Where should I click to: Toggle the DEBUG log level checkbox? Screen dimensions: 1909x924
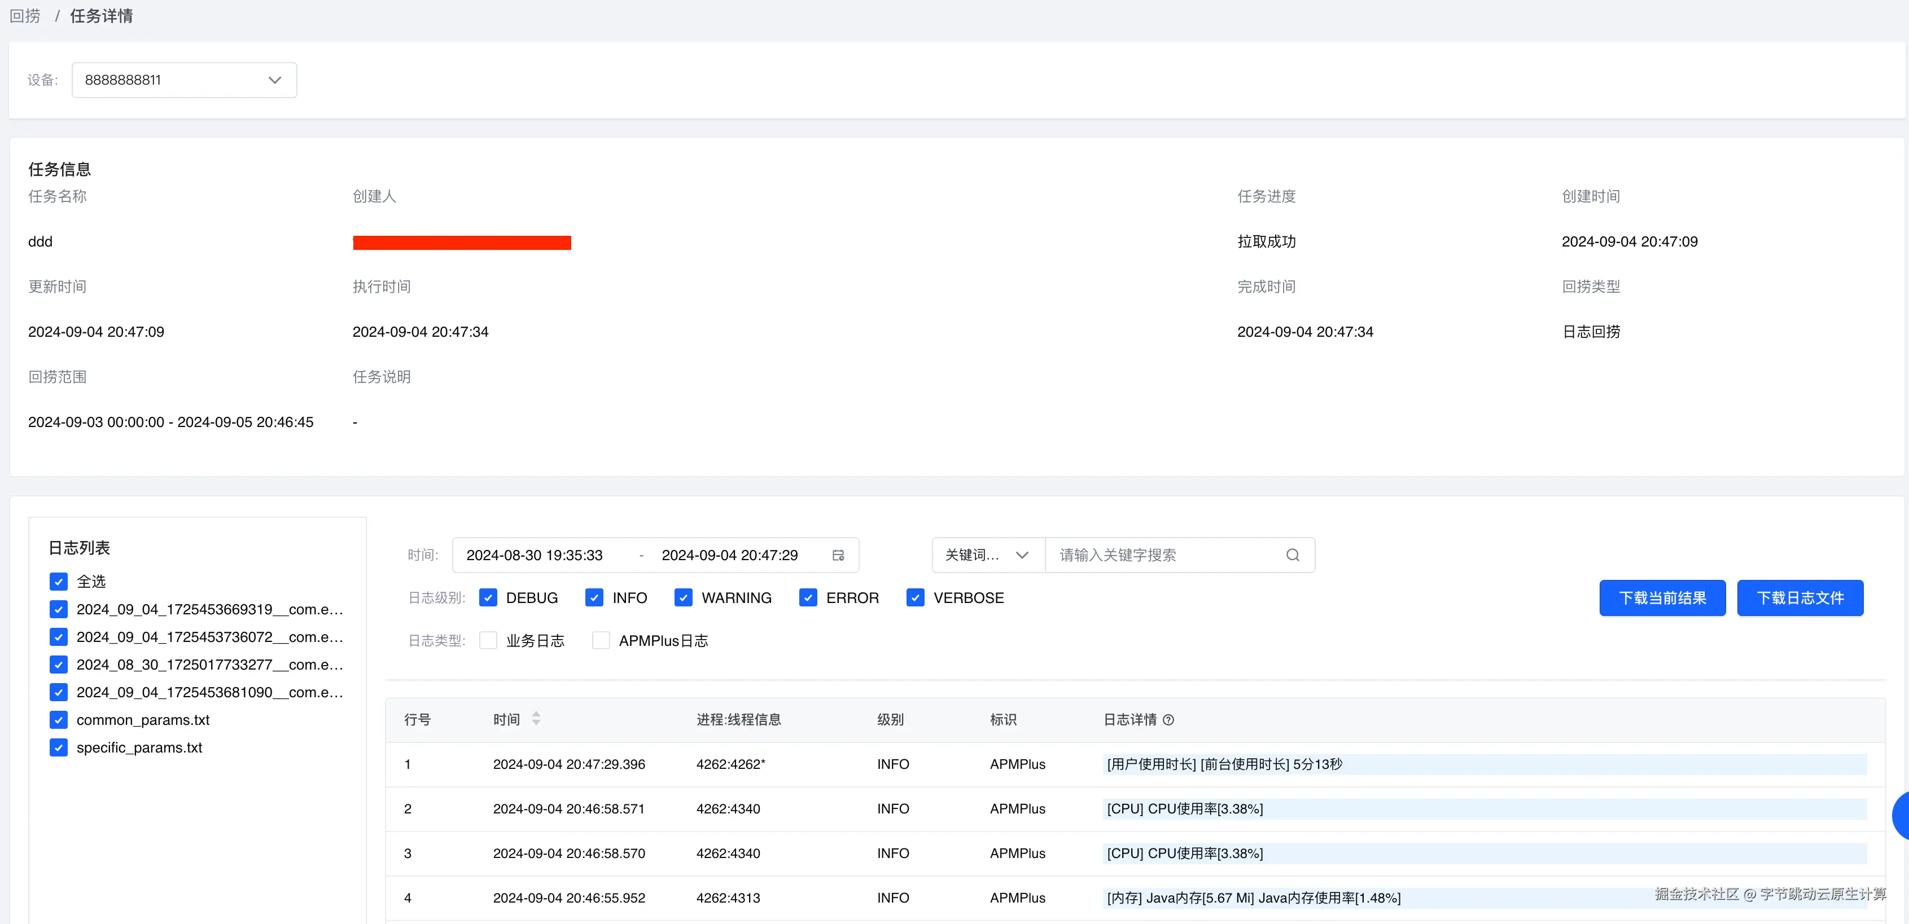(488, 597)
